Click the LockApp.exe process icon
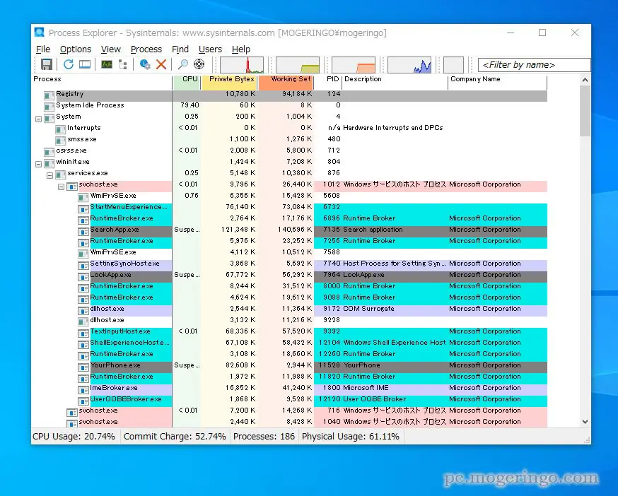The width and height of the screenshot is (618, 496). click(83, 277)
